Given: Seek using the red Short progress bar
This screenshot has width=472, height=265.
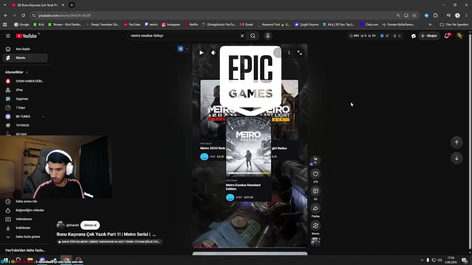Looking at the screenshot, I should pos(250,247).
